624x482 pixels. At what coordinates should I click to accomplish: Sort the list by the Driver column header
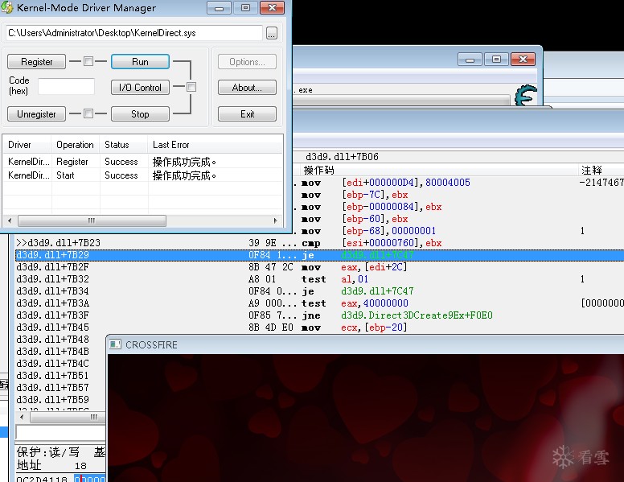[x=27, y=145]
